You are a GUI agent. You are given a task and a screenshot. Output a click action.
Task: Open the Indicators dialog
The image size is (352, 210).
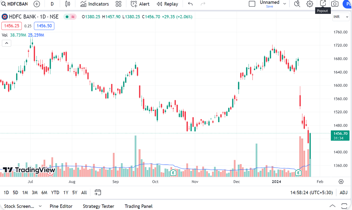tap(94, 4)
